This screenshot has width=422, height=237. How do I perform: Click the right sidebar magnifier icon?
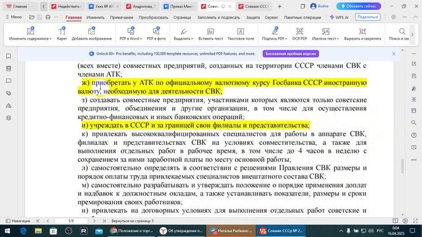tap(414, 123)
